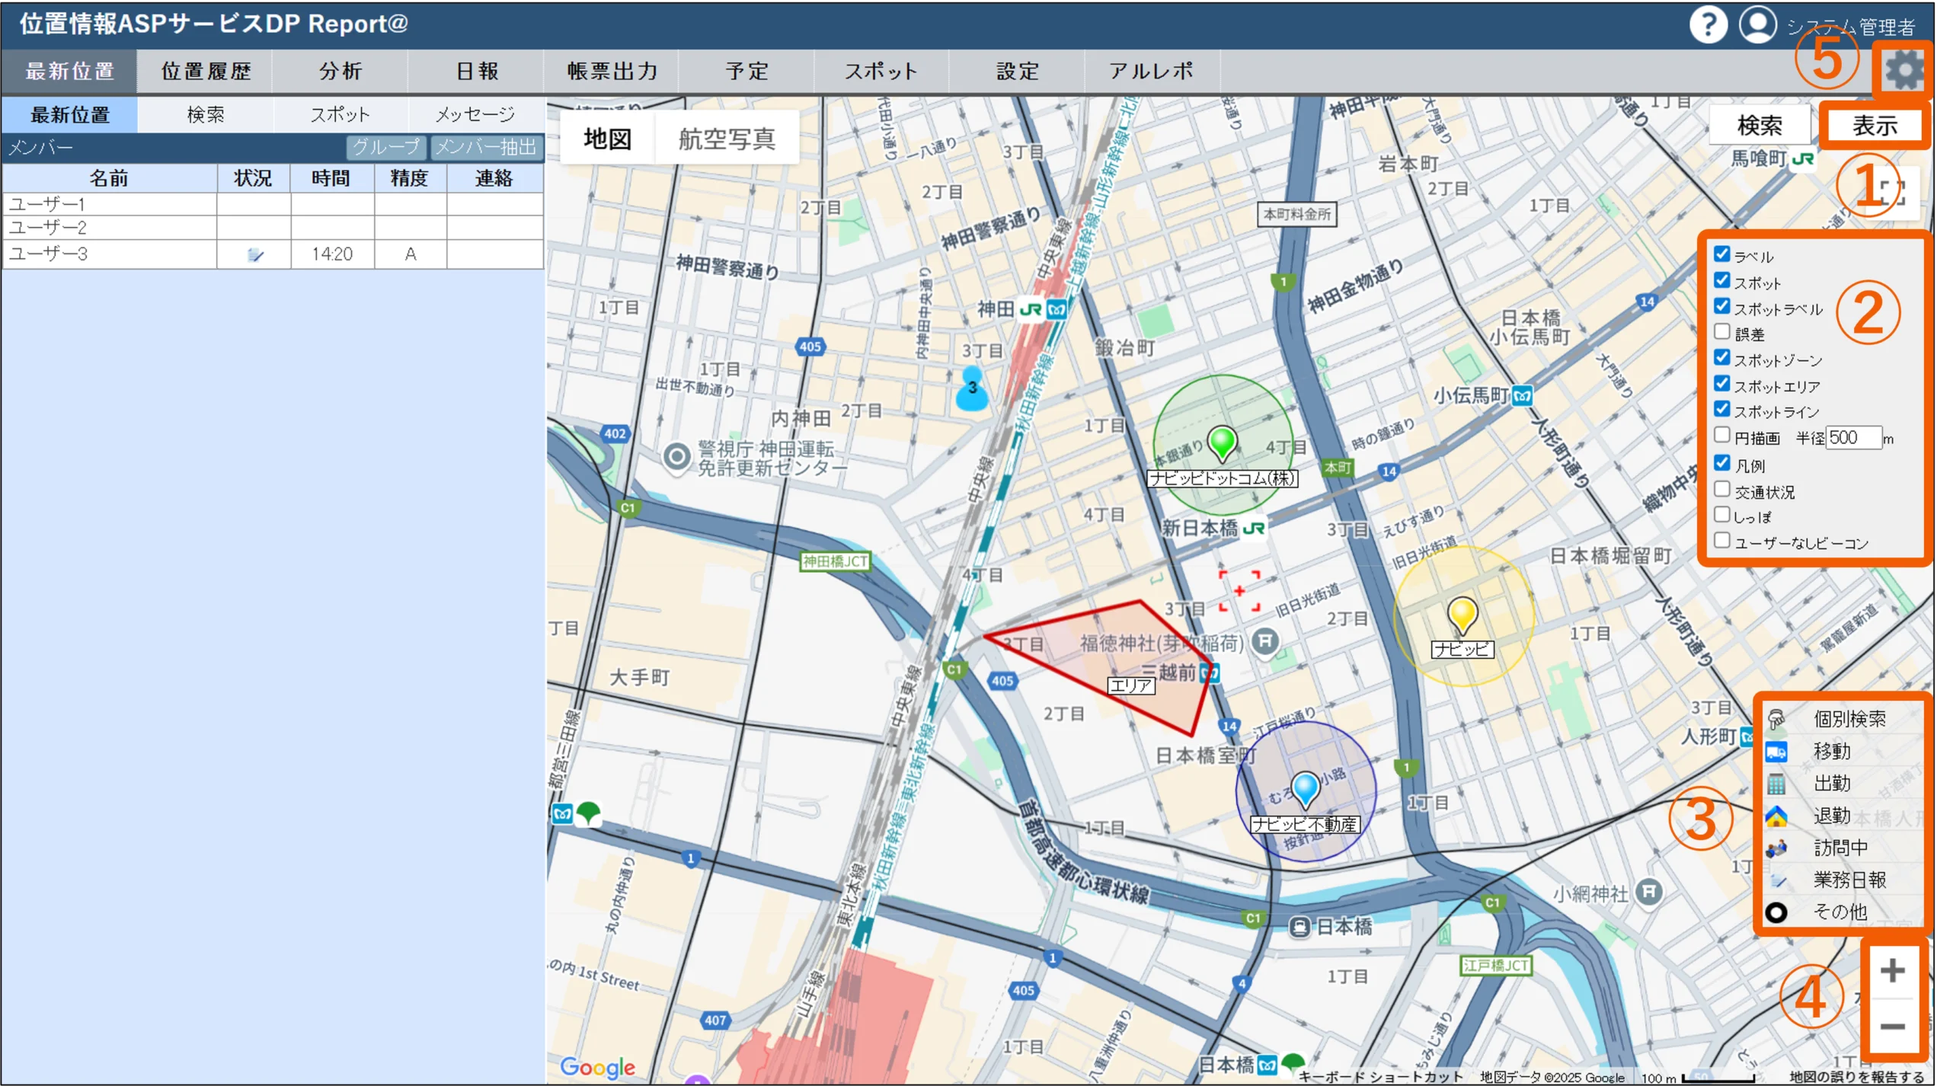The height and width of the screenshot is (1086, 1950).
Task: Click the 半径 radius input field
Action: coord(1853,437)
